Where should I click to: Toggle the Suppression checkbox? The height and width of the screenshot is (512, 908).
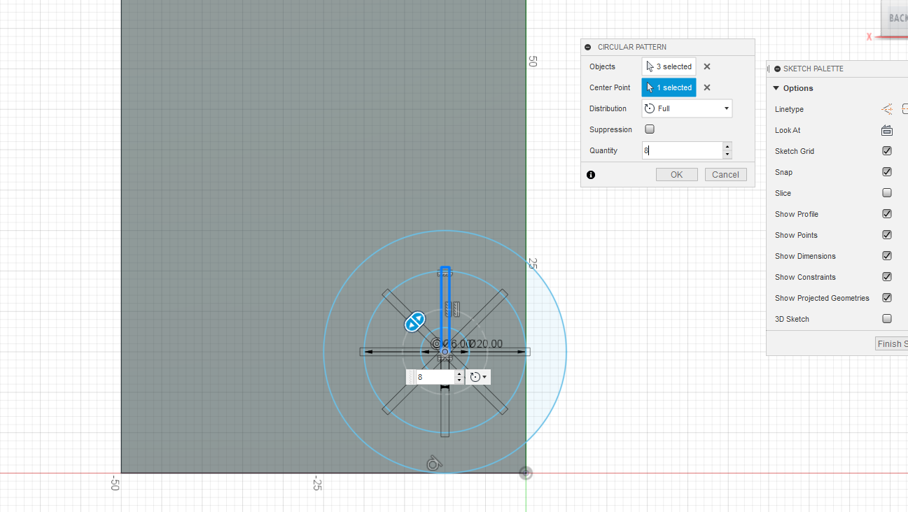click(650, 129)
